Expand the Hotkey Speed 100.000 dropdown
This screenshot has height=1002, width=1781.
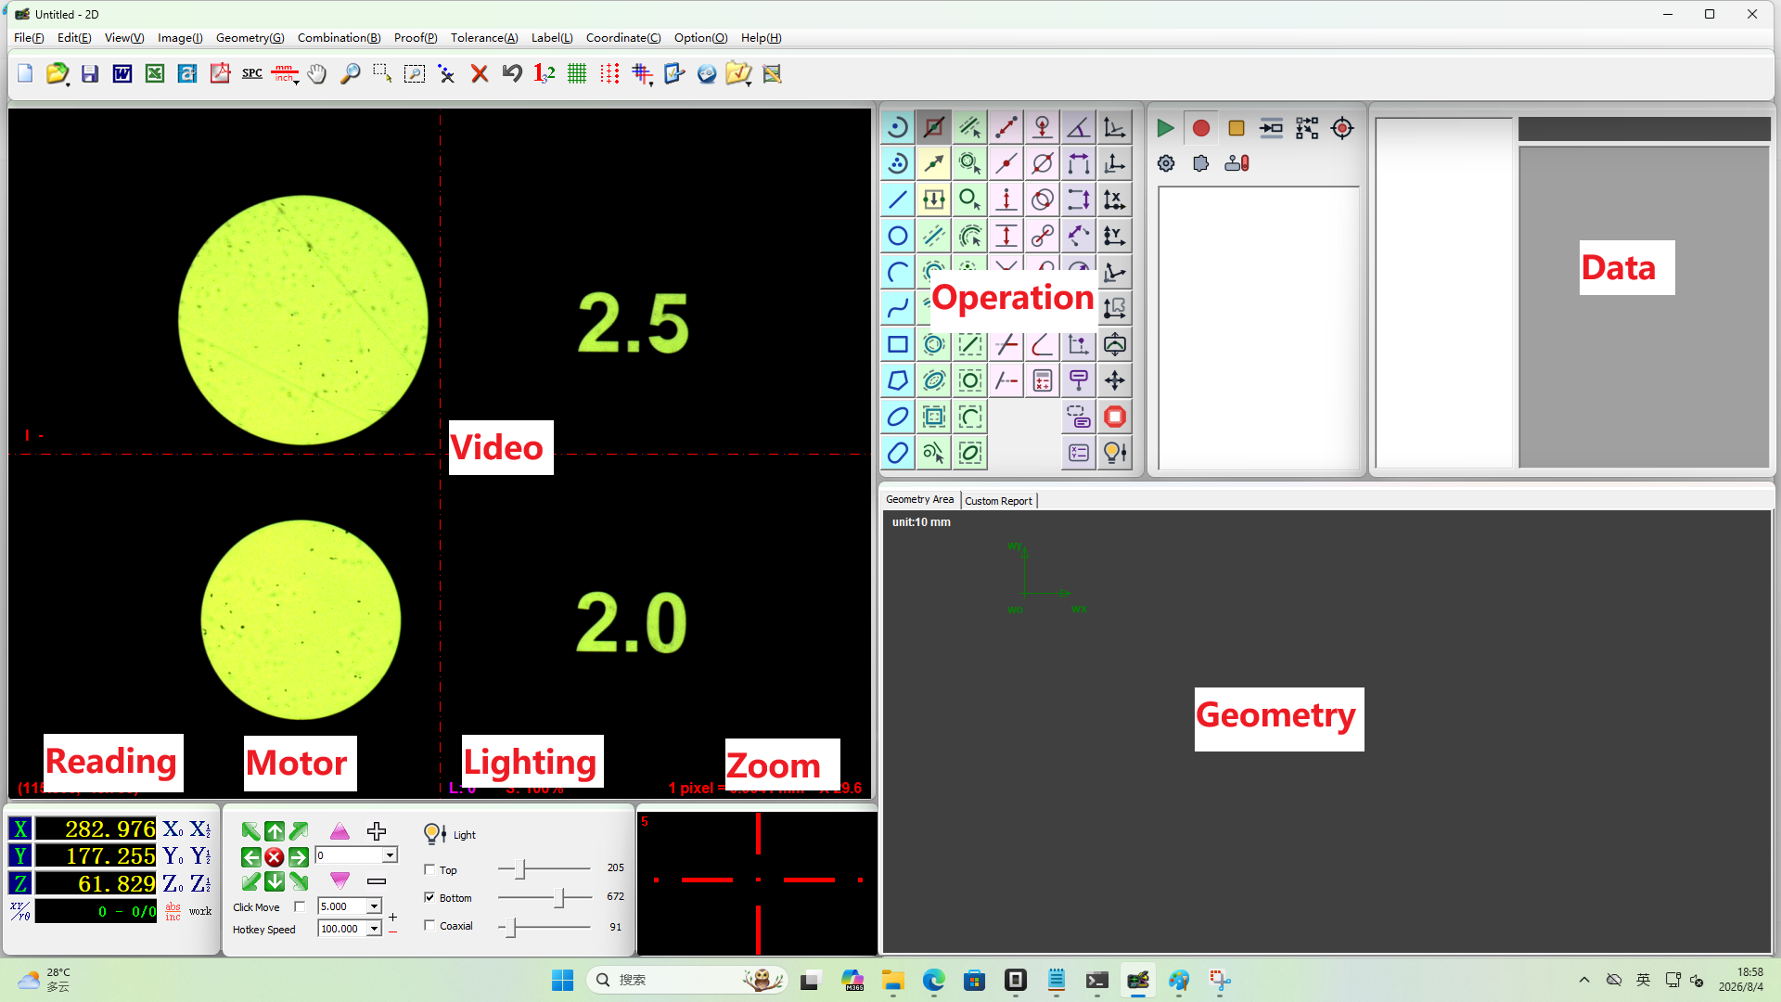[x=374, y=929]
